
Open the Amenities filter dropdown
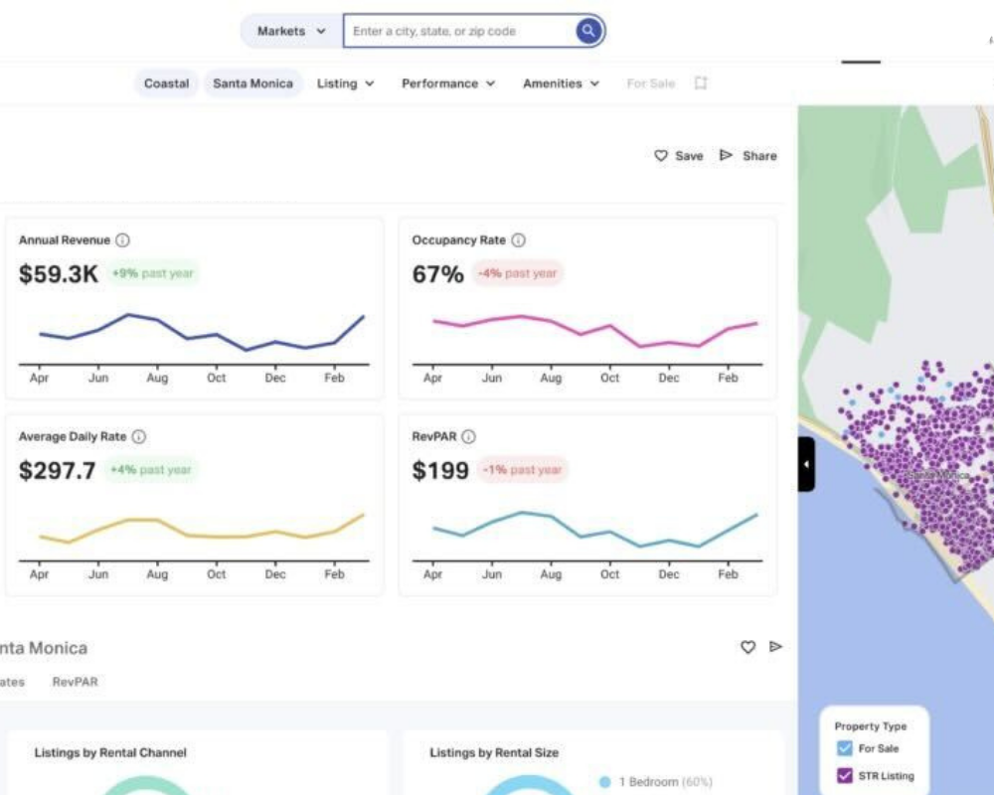coord(561,83)
